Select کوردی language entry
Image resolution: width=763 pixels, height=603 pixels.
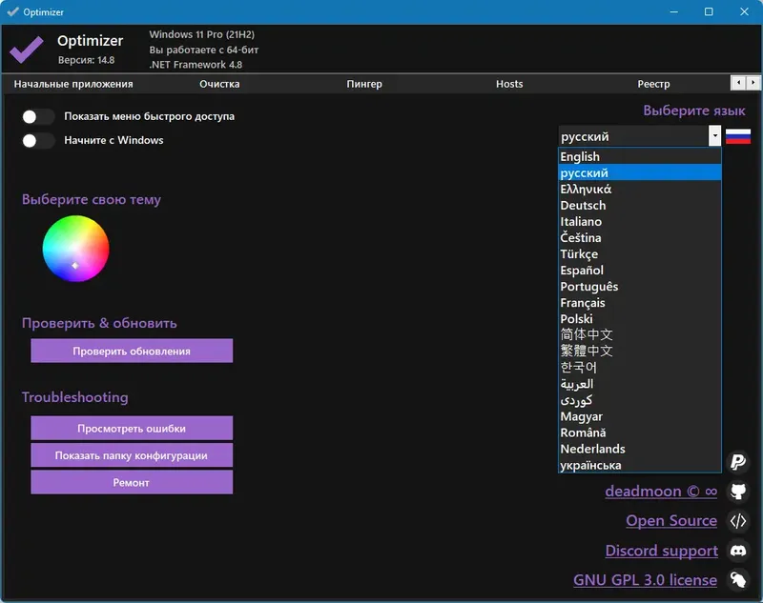pos(639,400)
